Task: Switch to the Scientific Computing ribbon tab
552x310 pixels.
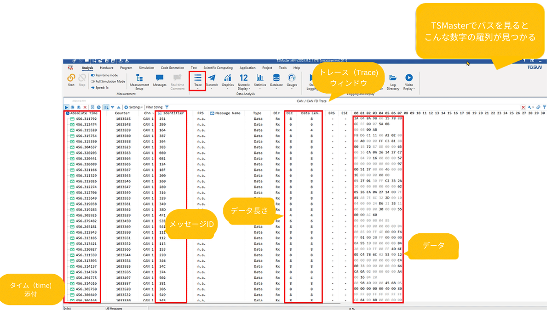Action: [218, 68]
